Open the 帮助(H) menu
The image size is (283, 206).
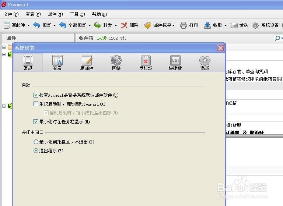click(99, 14)
